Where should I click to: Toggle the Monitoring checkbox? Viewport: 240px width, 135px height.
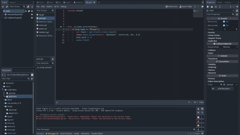pyautogui.click(x=224, y=22)
